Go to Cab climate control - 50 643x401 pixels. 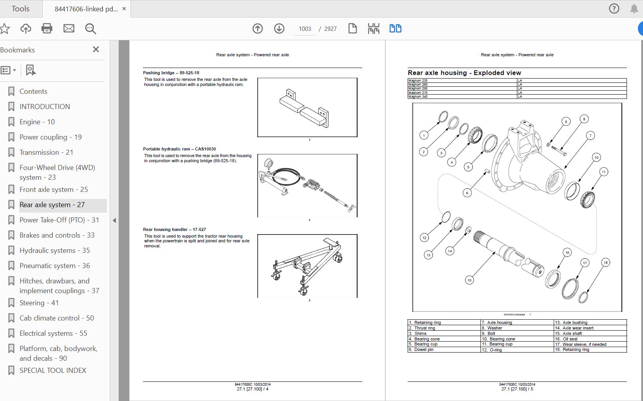pyautogui.click(x=57, y=318)
